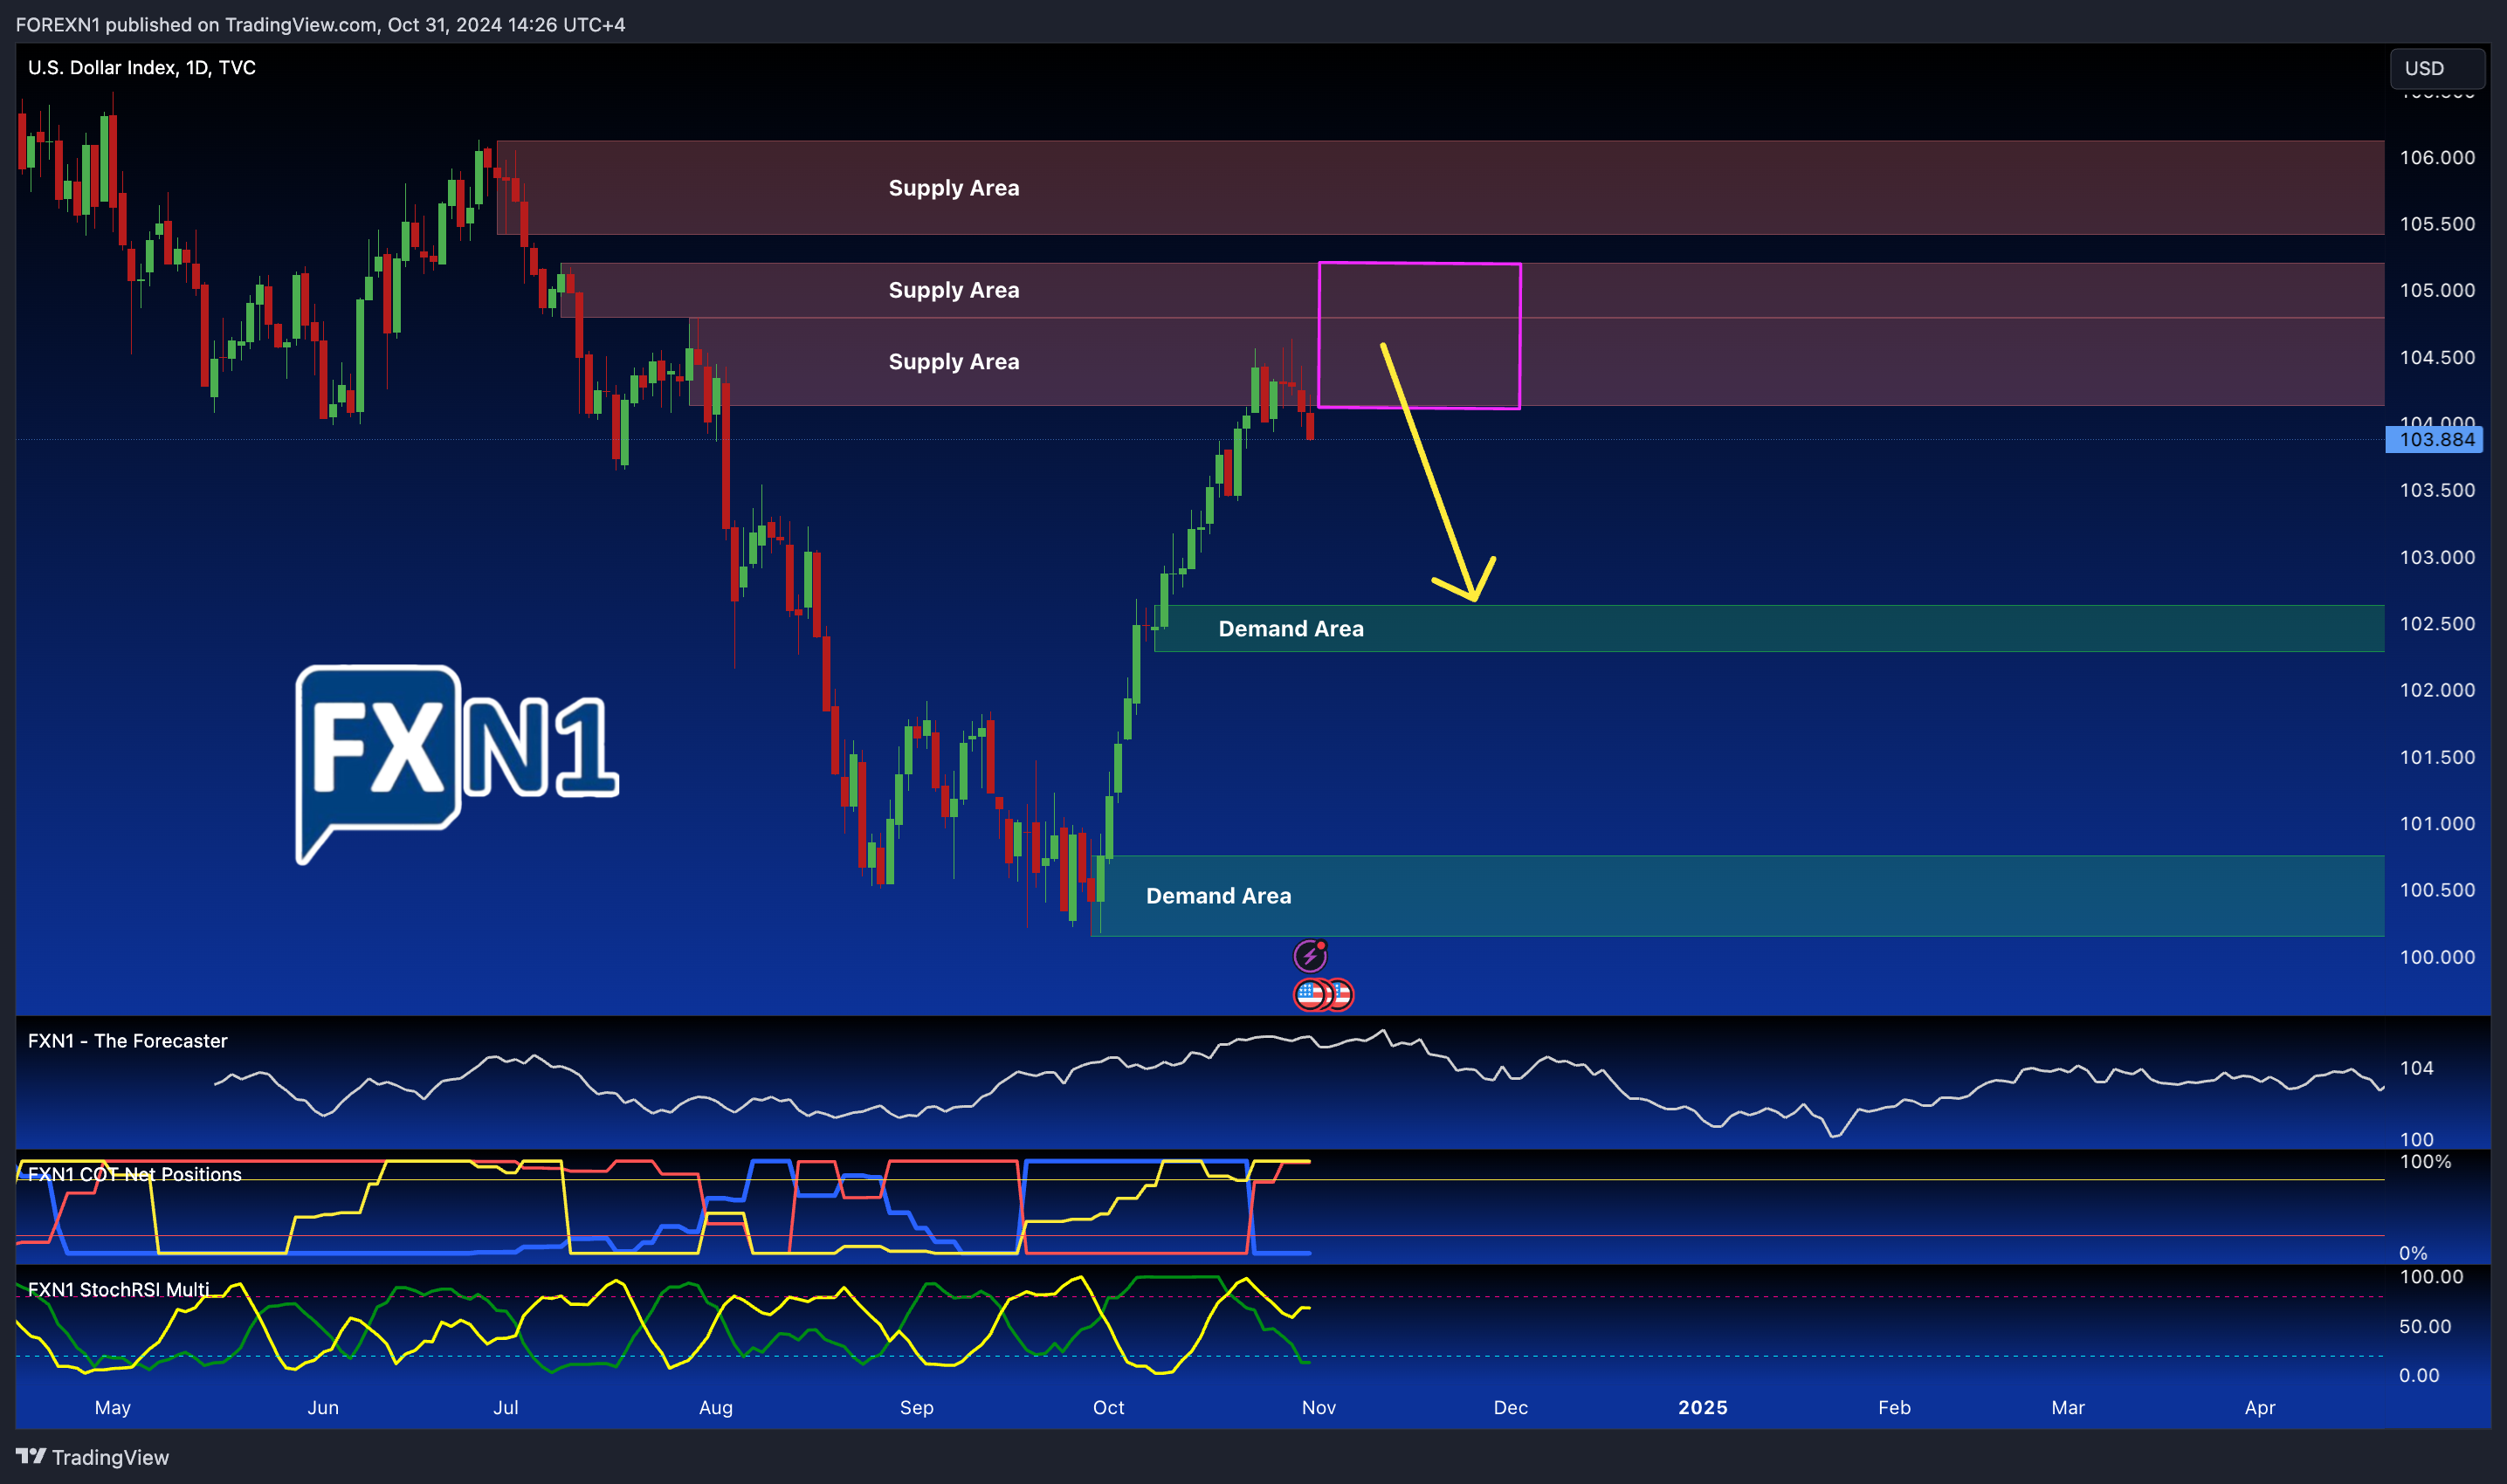Viewport: 2507px width, 1484px height.
Task: Click the COT pane 100% scale value
Action: point(2425,1162)
